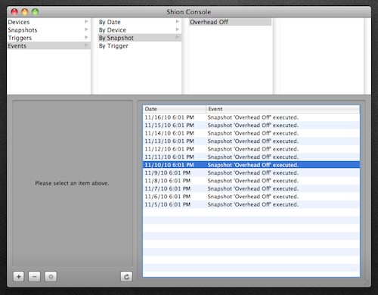This screenshot has height=295, width=378.
Task: Select Devices in the browser column
Action: click(48, 22)
